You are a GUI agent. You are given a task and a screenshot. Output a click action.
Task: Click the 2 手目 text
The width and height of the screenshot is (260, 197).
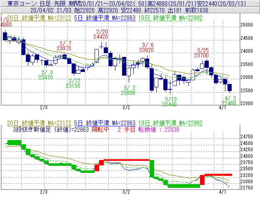tap(127, 129)
